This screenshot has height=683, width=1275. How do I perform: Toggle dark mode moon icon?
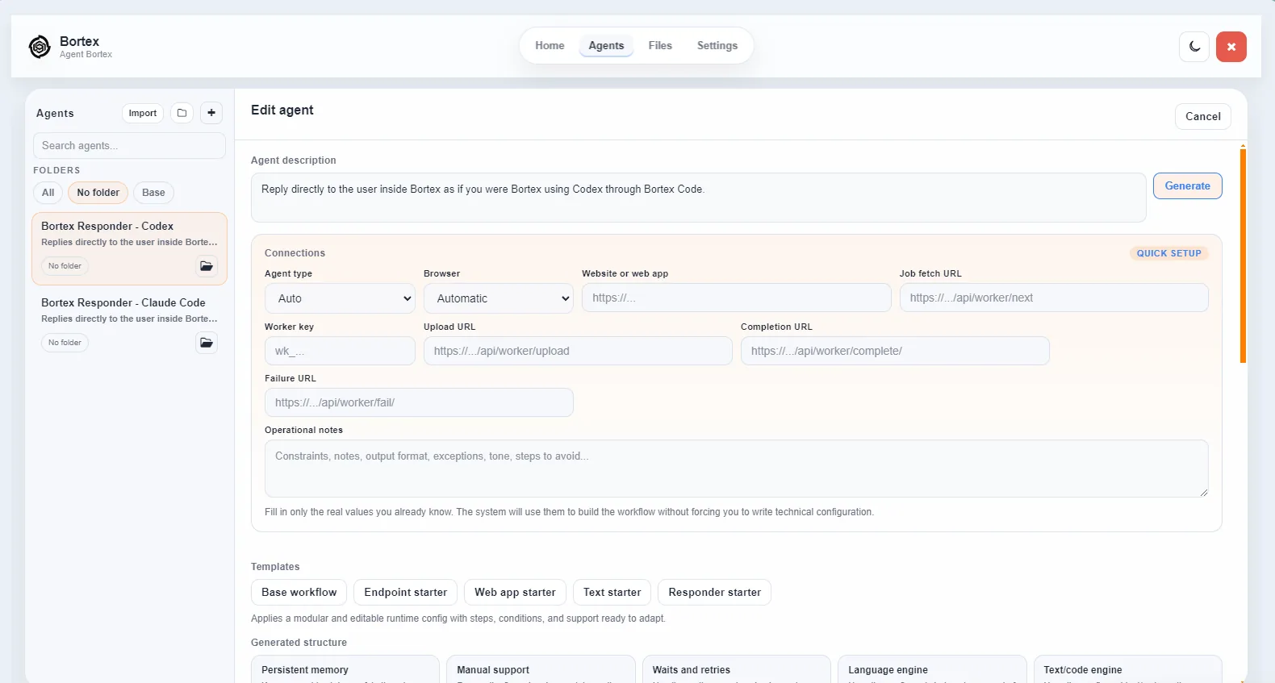coord(1194,47)
